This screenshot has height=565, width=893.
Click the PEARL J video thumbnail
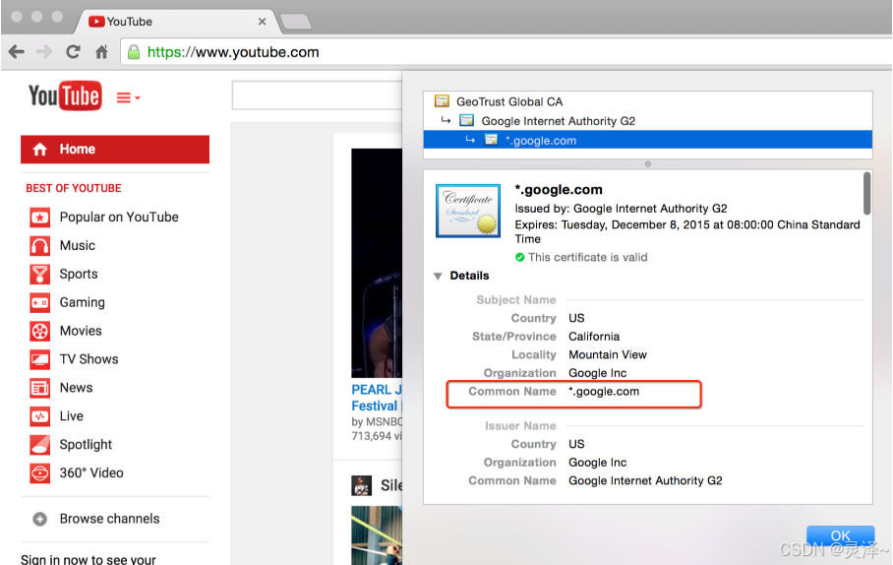tap(377, 263)
